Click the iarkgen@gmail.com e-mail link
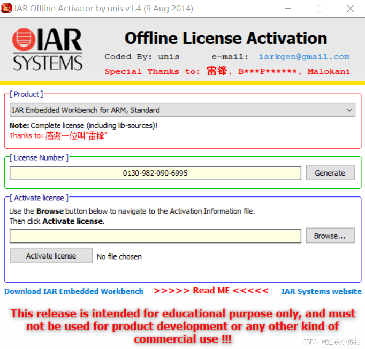This screenshot has width=365, height=349. pos(304,57)
